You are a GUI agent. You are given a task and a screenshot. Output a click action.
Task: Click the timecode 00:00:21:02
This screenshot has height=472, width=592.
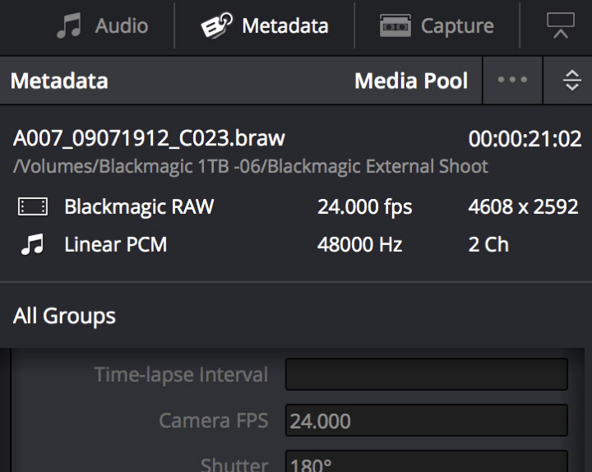click(525, 139)
